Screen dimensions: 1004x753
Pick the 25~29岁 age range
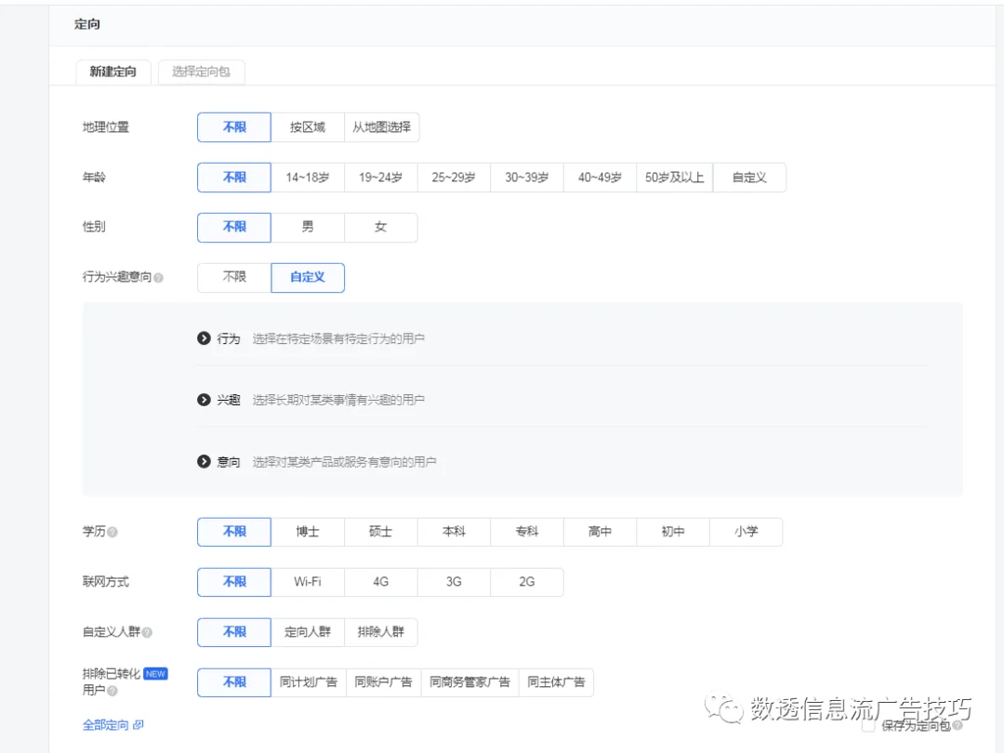pos(454,178)
